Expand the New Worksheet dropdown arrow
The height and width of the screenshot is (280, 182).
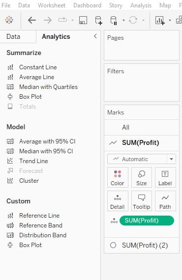point(170,20)
